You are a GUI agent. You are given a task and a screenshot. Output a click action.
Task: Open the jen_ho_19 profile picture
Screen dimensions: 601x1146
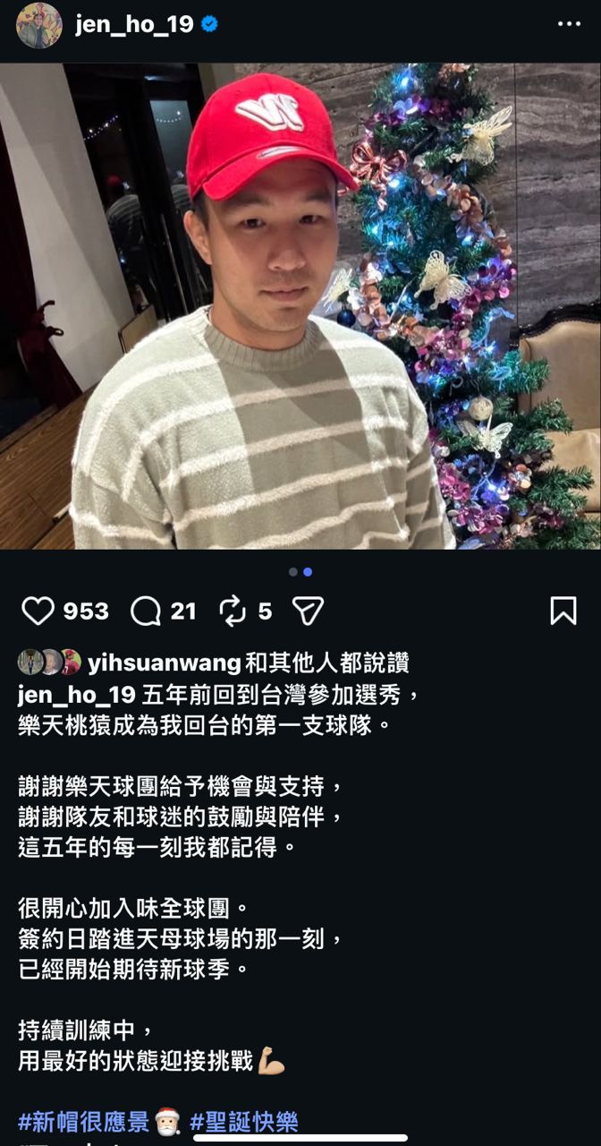(x=39, y=25)
